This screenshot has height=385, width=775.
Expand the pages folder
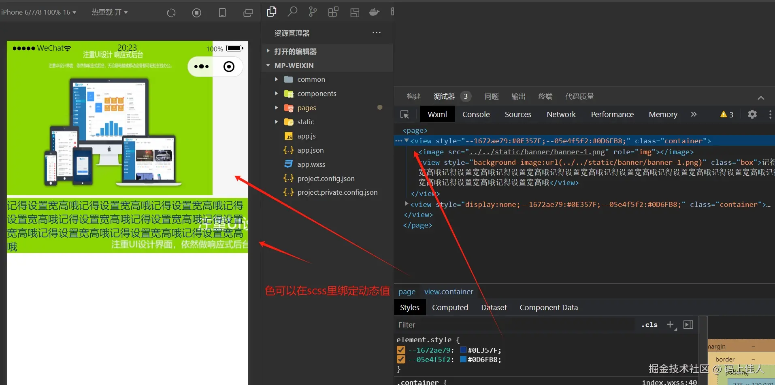tap(277, 108)
